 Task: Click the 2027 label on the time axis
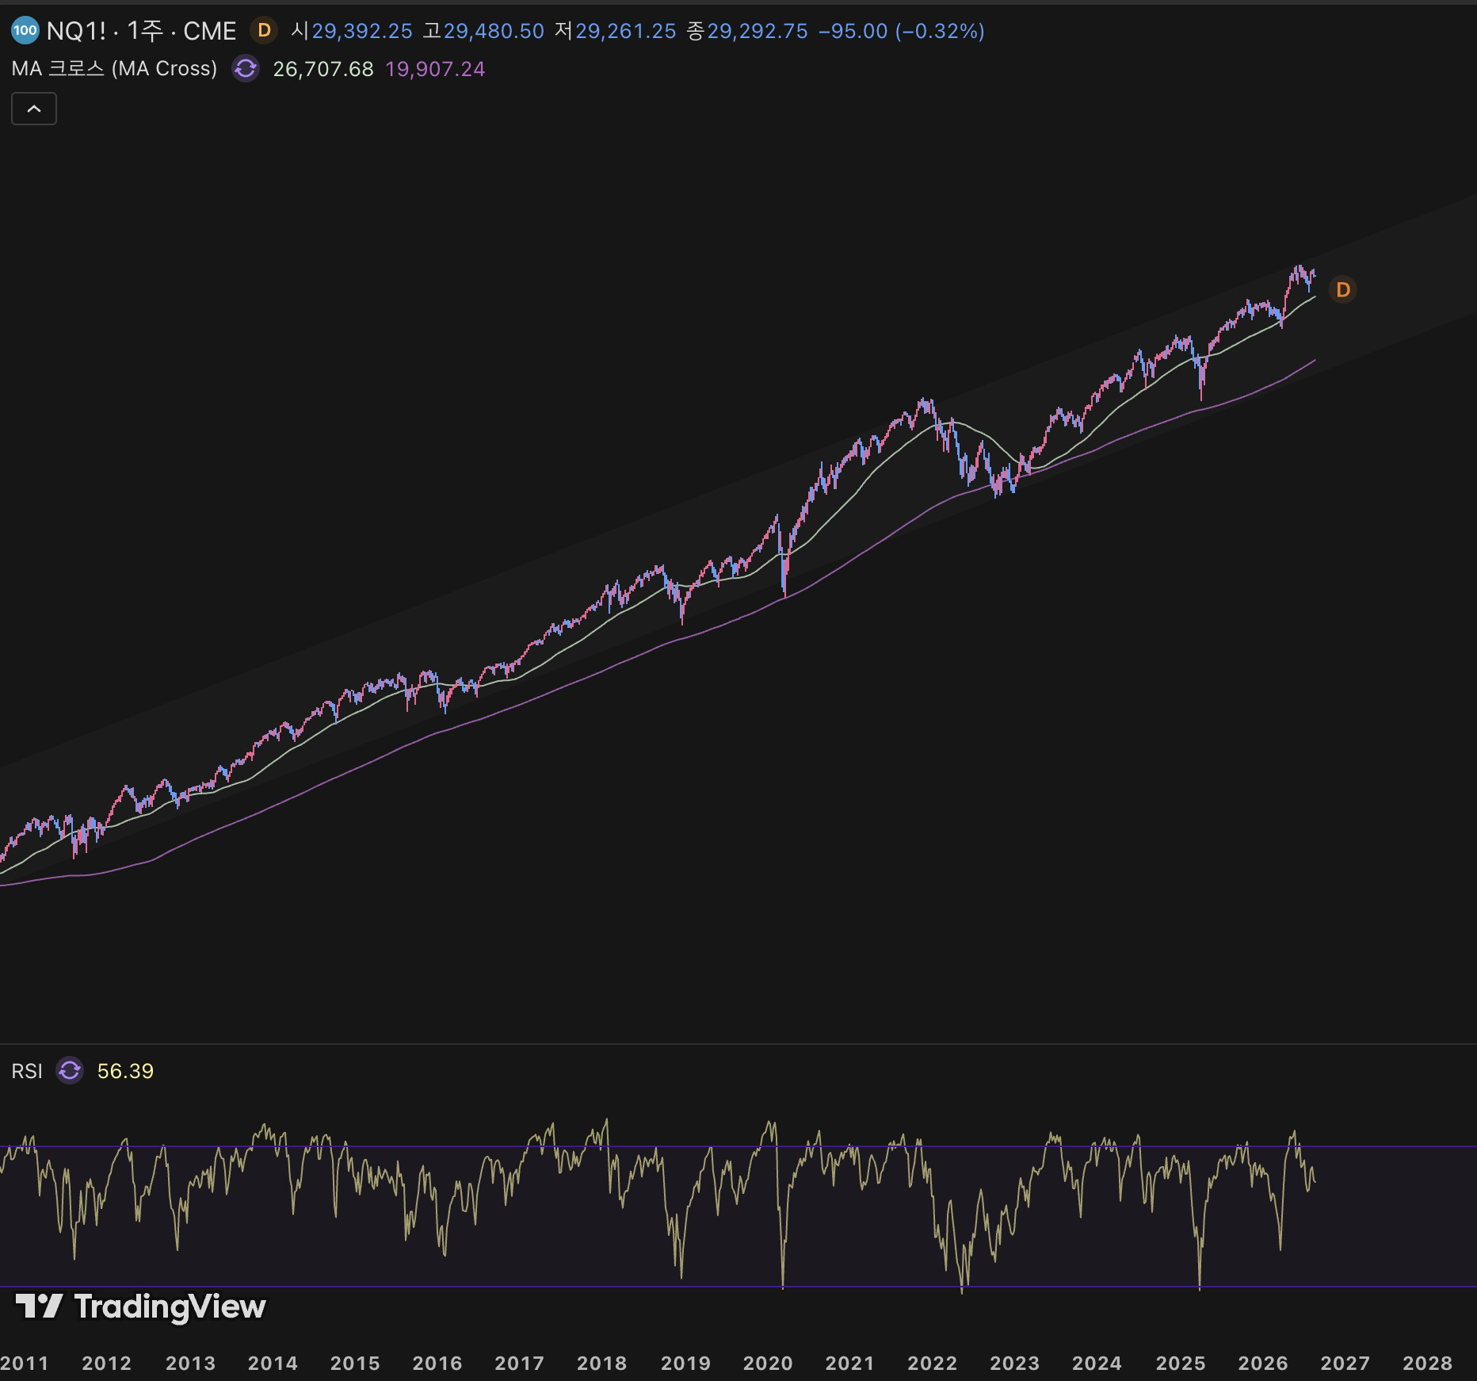tap(1345, 1363)
